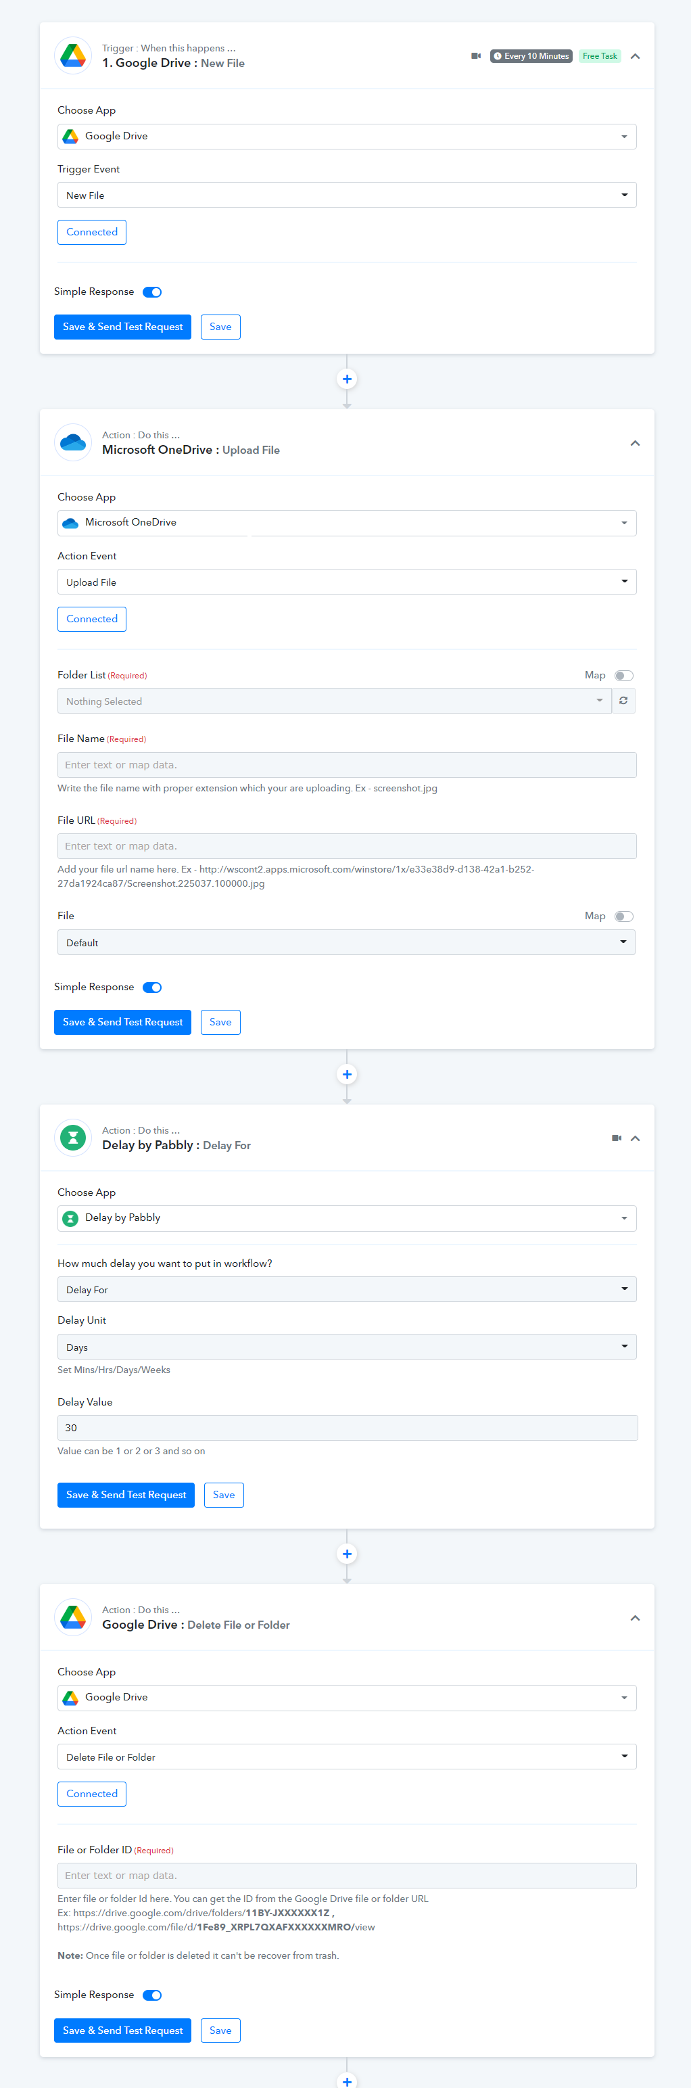This screenshot has width=691, height=2088.
Task: Collapse the Delay by Pabbly step
Action: point(635,1138)
